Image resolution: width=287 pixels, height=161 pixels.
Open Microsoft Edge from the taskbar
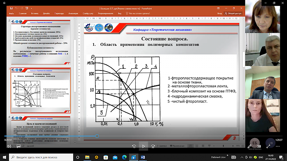(x=124, y=157)
